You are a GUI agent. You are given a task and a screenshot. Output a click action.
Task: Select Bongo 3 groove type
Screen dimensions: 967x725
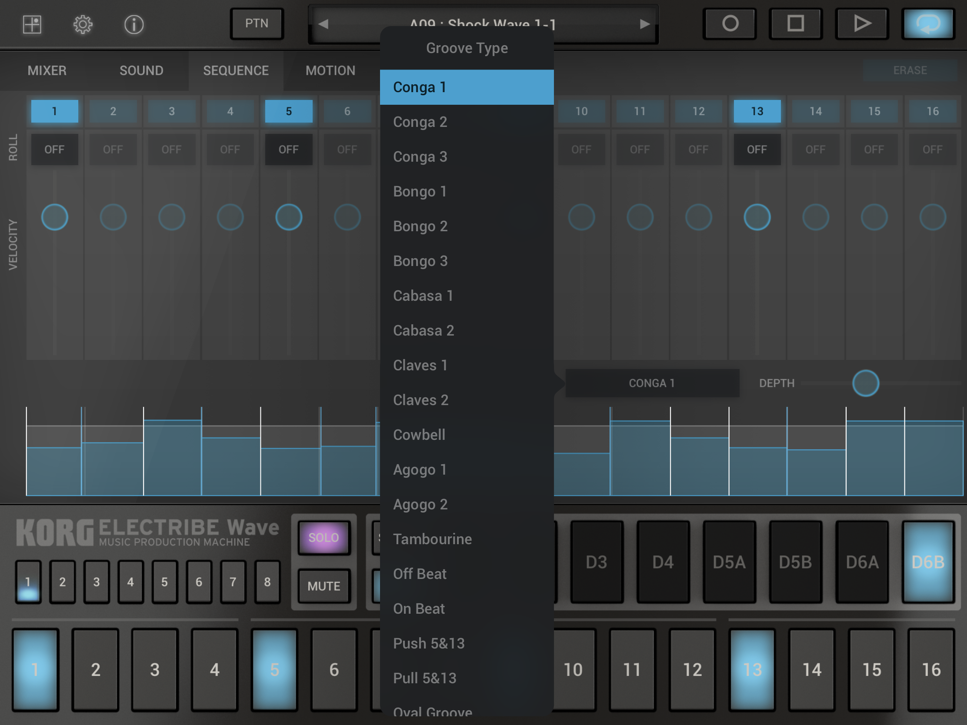[x=467, y=261]
